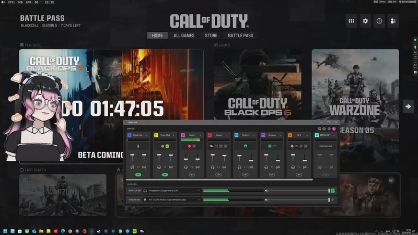This screenshot has height=235, width=418.
Task: Open BATTLE PASS tab
Action: (240, 36)
